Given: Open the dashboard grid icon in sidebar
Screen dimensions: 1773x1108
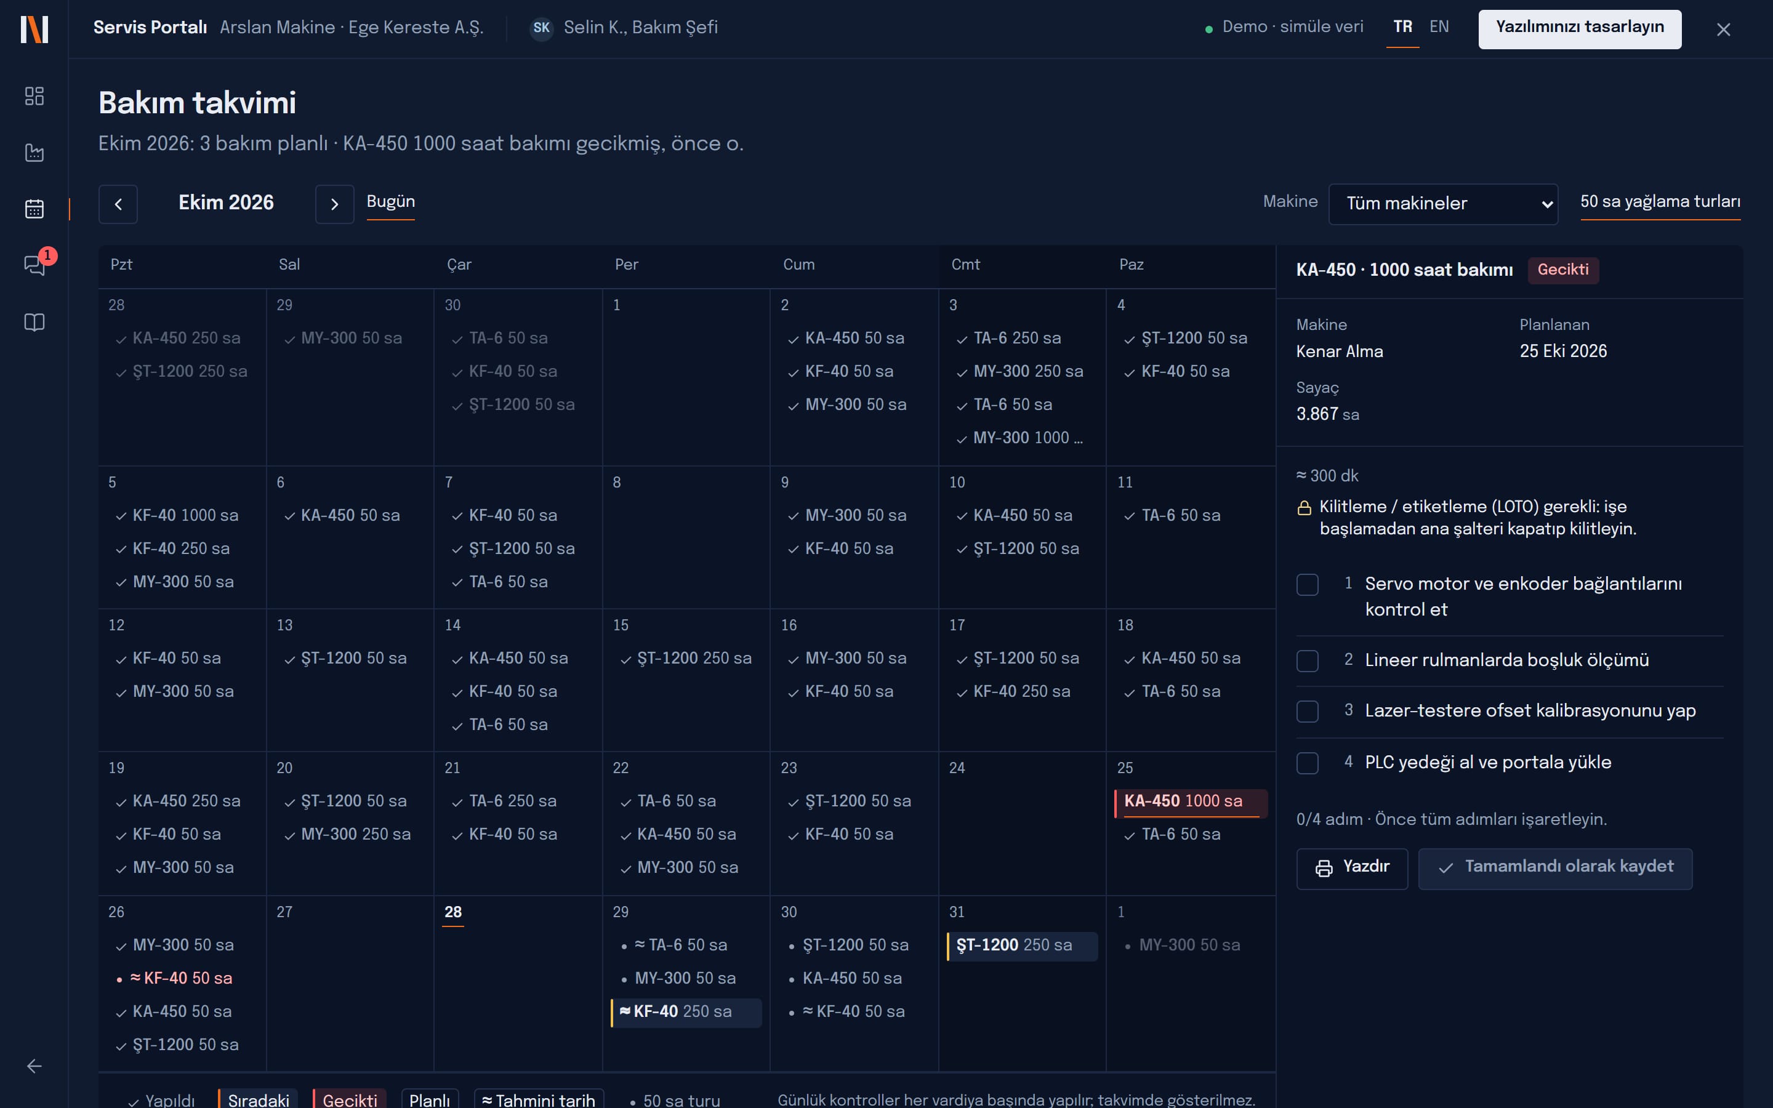Looking at the screenshot, I should 34,96.
